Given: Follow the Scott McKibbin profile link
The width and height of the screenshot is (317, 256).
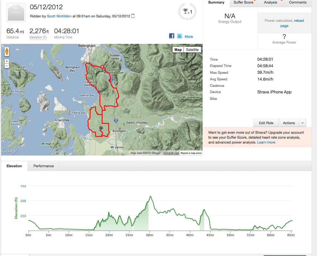Looking at the screenshot, I should tap(59, 16).
